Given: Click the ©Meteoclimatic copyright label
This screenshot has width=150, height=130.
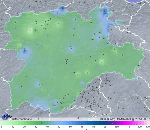Looking at the screenshot, I should (x=22, y=119).
